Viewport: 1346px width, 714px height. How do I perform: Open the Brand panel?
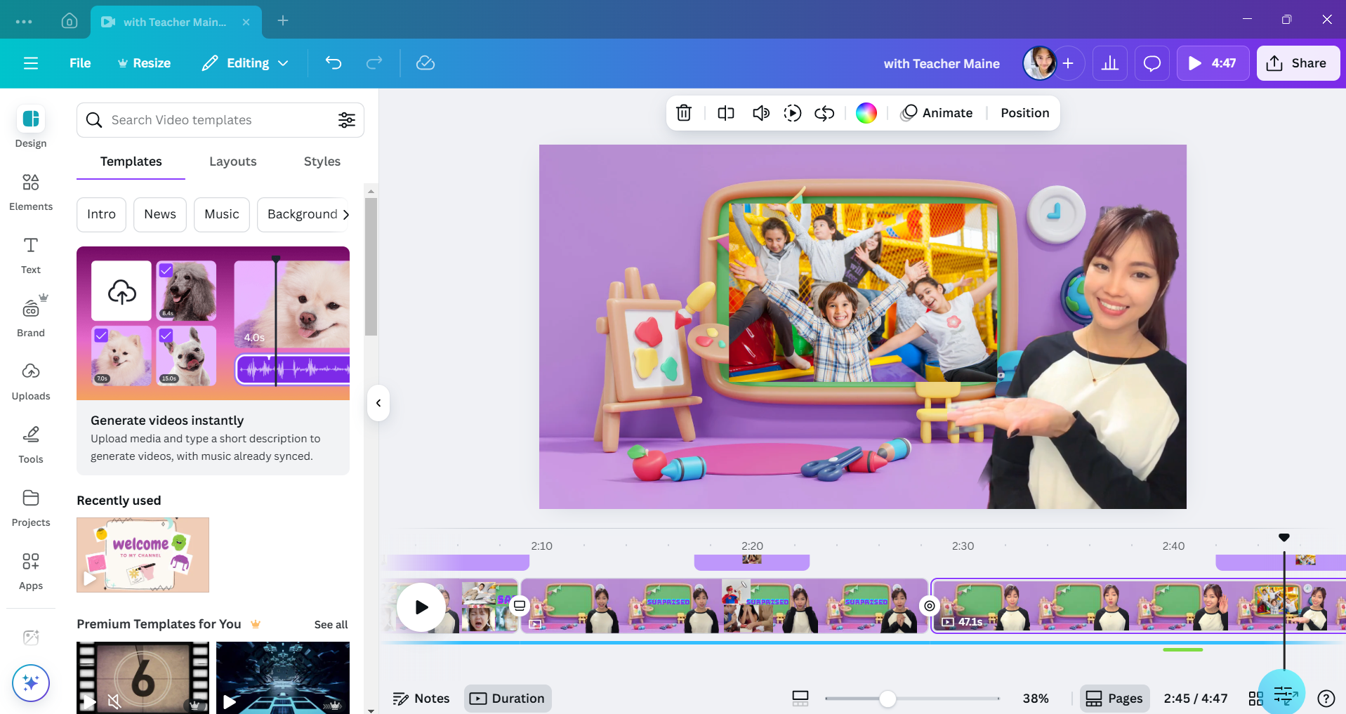click(31, 317)
